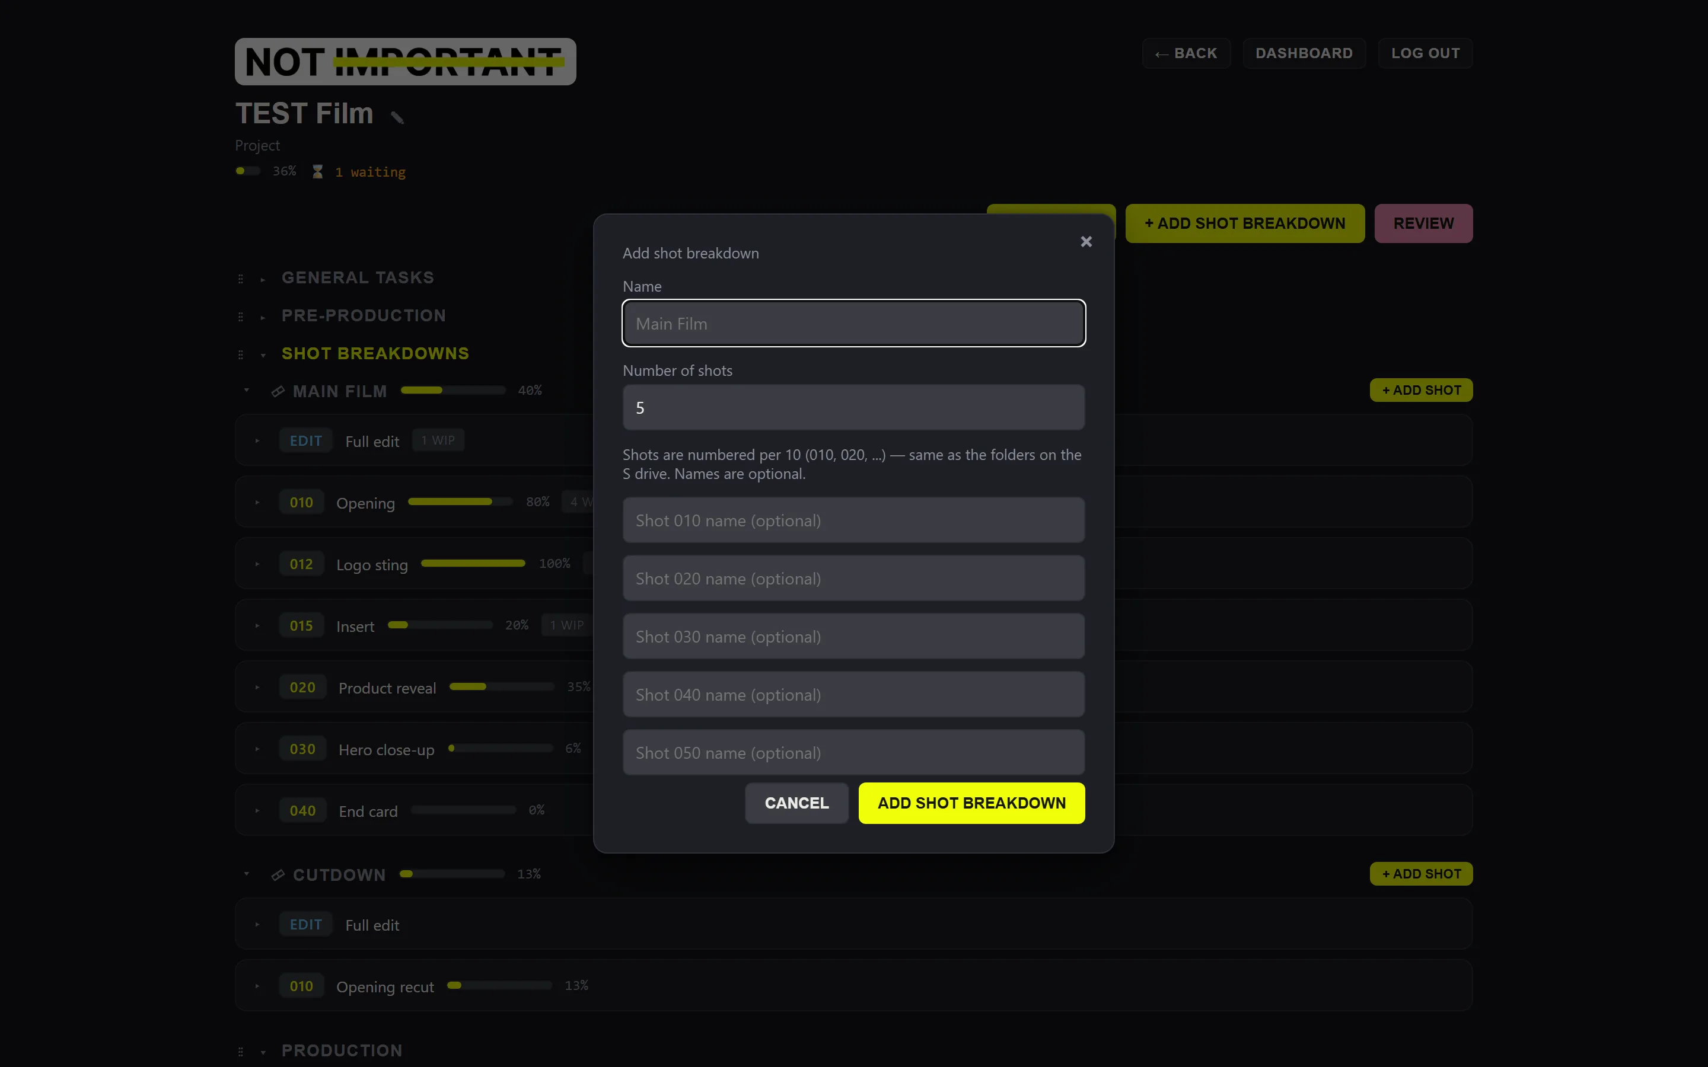The height and width of the screenshot is (1067, 1708).
Task: Click the EDIT tag in Cutdown
Action: (x=305, y=925)
